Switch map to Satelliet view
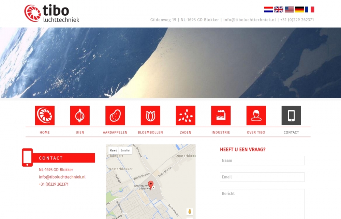Image resolution: width=341 pixels, height=219 pixels. pyautogui.click(x=125, y=150)
